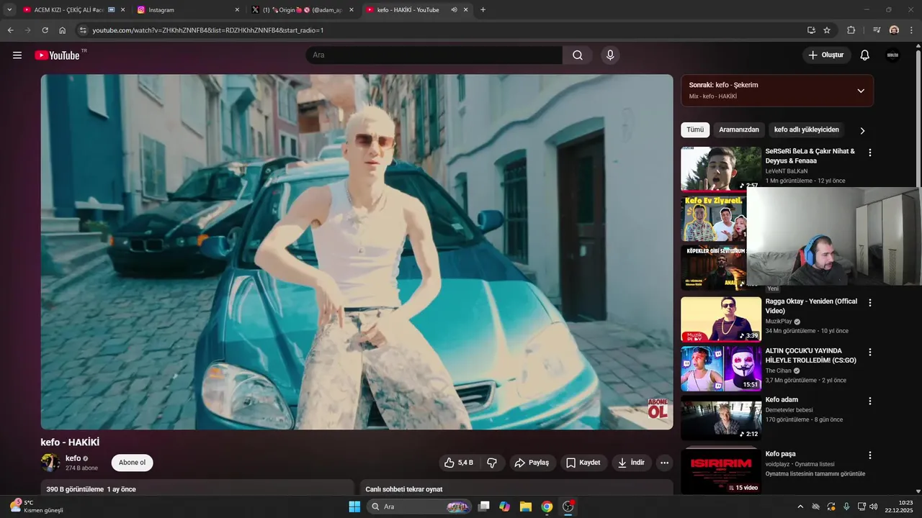Select the kefo adlı yükleyiciden chip
The height and width of the screenshot is (518, 922).
pos(807,130)
